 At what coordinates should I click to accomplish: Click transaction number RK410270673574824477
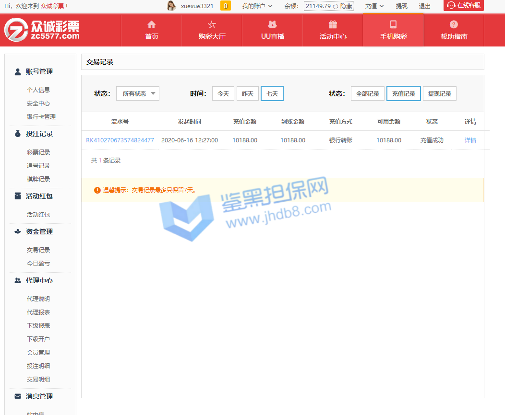(x=120, y=140)
